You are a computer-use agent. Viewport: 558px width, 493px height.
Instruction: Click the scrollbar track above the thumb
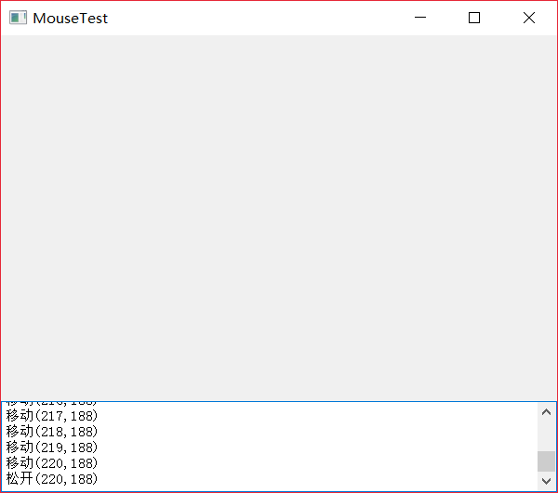pyautogui.click(x=546, y=435)
